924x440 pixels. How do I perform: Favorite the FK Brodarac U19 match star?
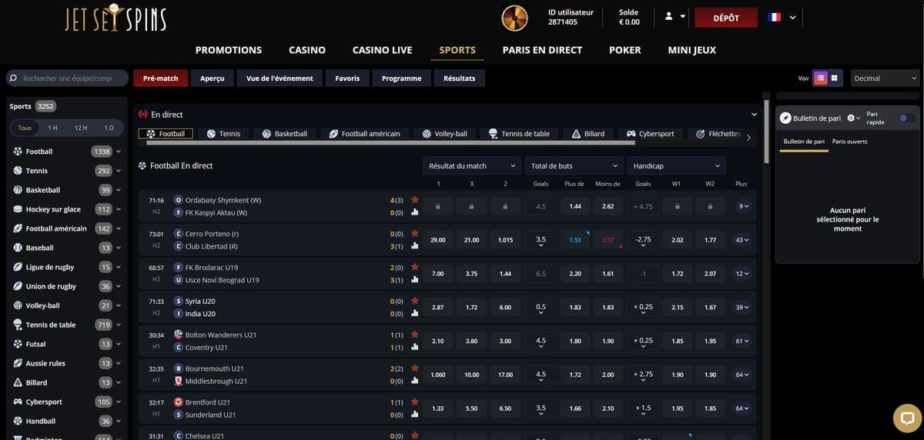[x=415, y=267]
